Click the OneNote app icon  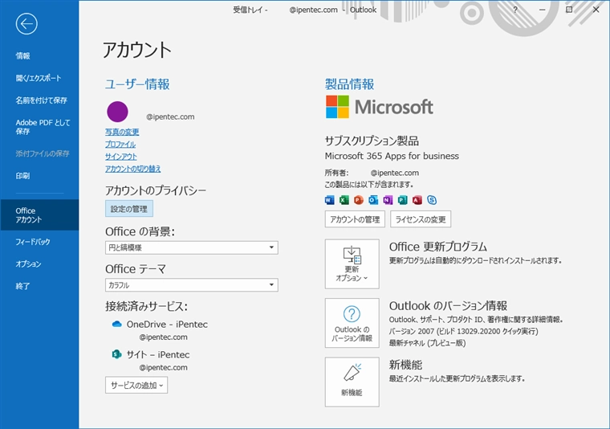388,200
